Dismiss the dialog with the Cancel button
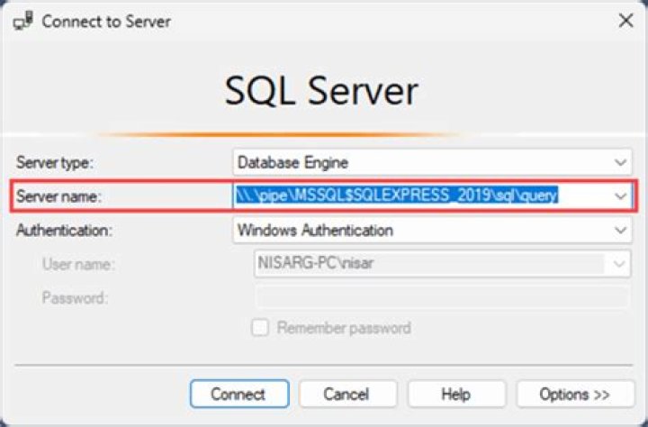The height and width of the screenshot is (427, 648). coord(346,394)
